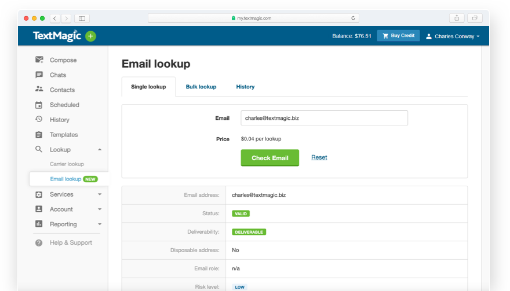
Task: Expand the Account submenu arrow
Action: [x=100, y=209]
